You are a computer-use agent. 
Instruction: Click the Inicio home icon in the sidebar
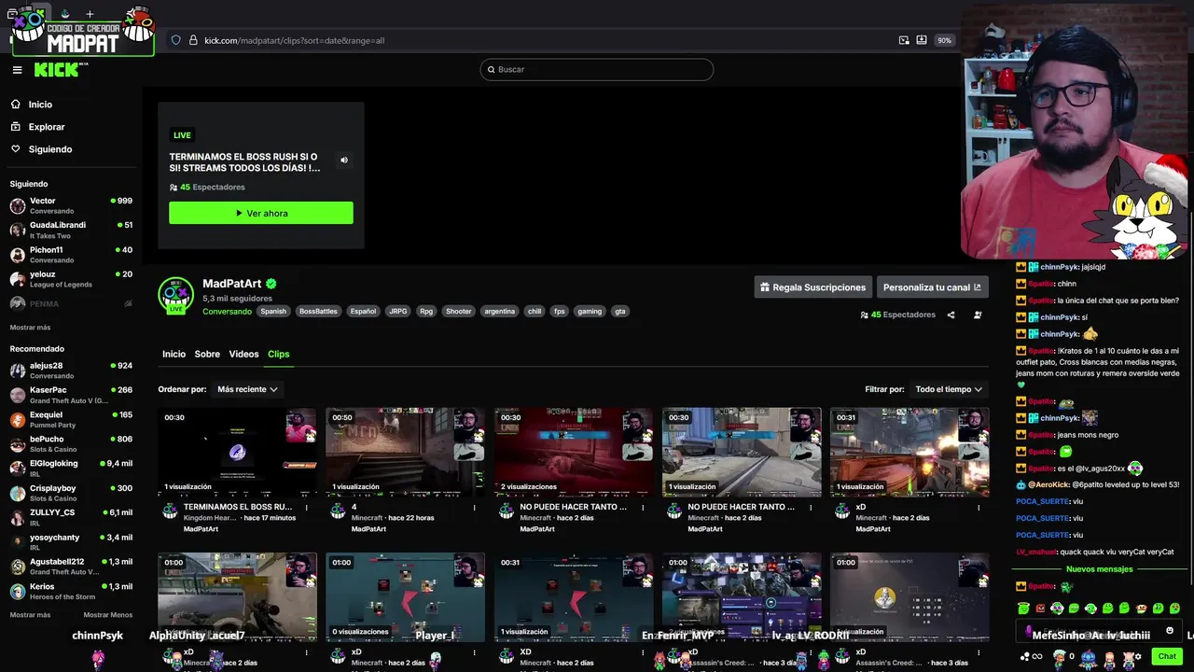coord(16,105)
